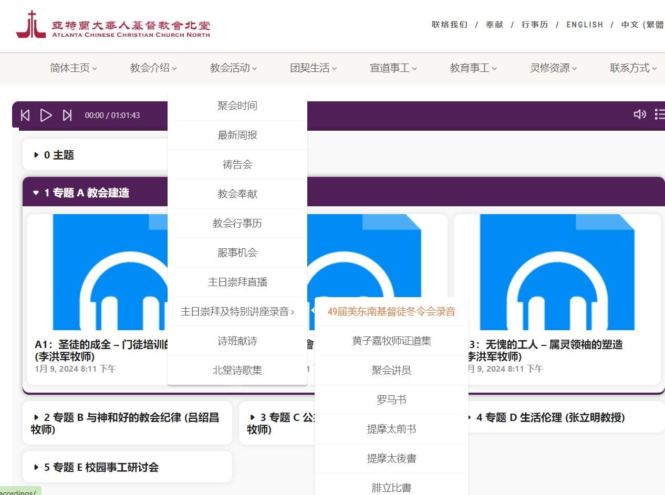The height and width of the screenshot is (495, 665).
Task: Click the play button in audio player
Action: coord(46,115)
